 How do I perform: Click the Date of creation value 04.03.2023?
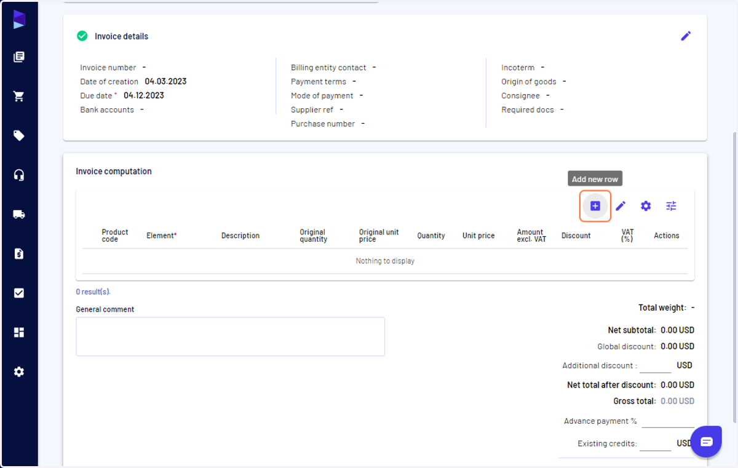[x=165, y=81]
